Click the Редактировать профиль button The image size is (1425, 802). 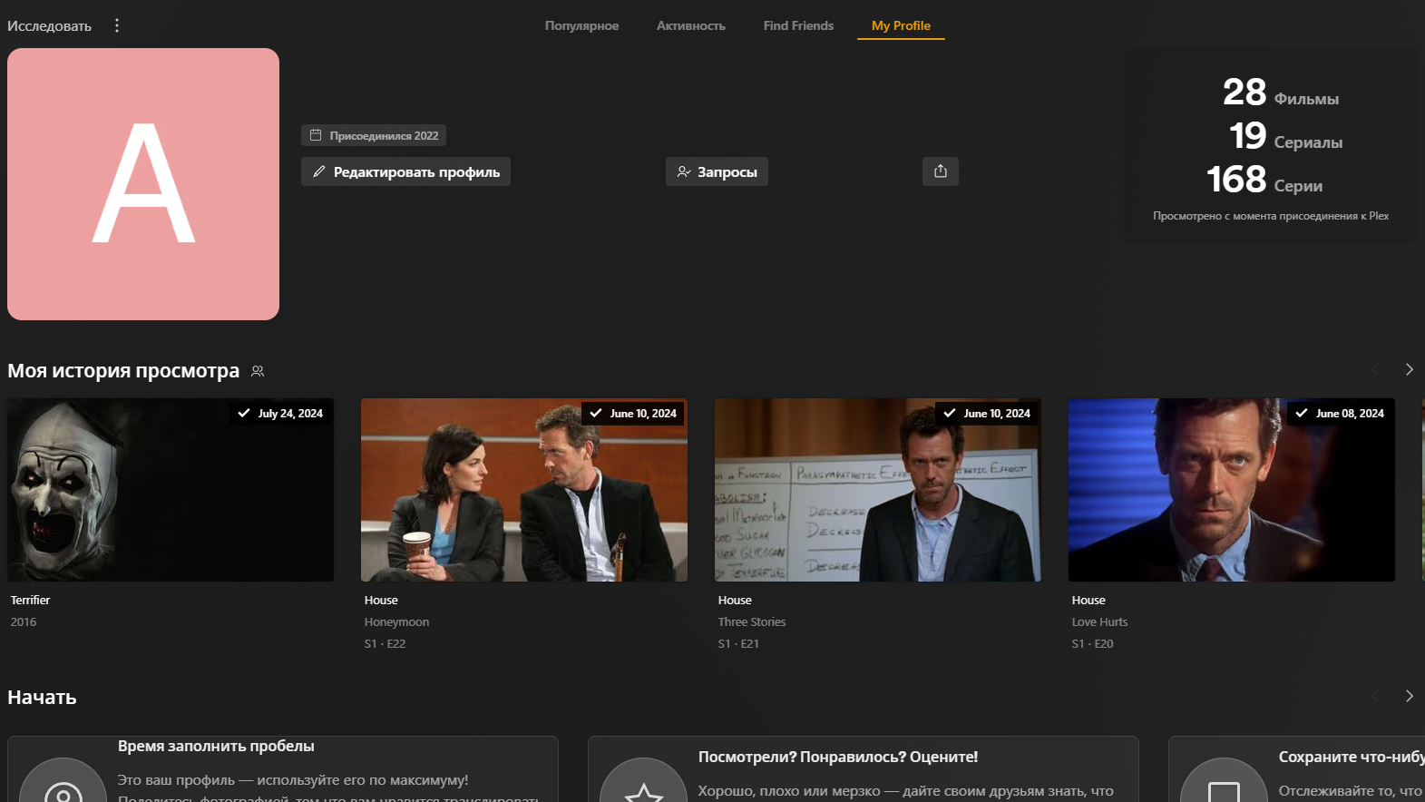click(x=405, y=171)
